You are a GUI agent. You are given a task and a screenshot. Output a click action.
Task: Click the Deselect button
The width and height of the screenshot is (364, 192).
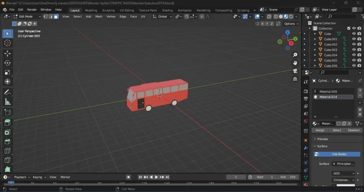[354, 130]
